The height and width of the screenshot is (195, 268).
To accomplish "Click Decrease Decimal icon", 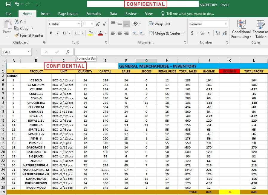I will click(x=225, y=33).
